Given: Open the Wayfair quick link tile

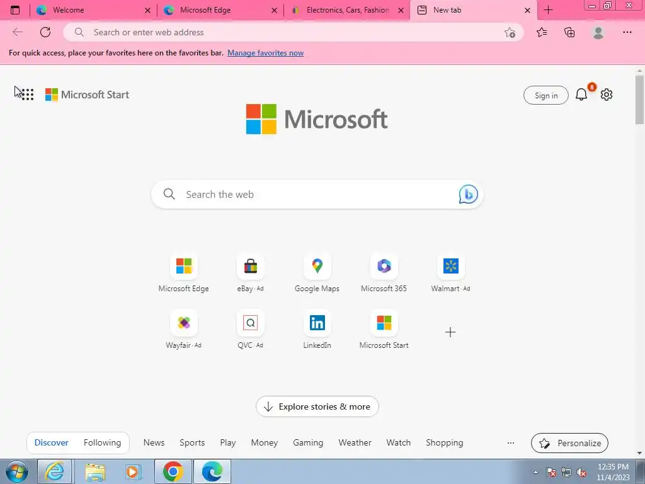Looking at the screenshot, I should click(184, 329).
